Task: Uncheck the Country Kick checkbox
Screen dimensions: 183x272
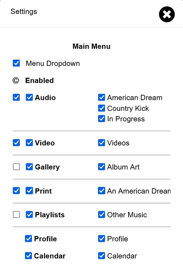Action: click(x=102, y=108)
